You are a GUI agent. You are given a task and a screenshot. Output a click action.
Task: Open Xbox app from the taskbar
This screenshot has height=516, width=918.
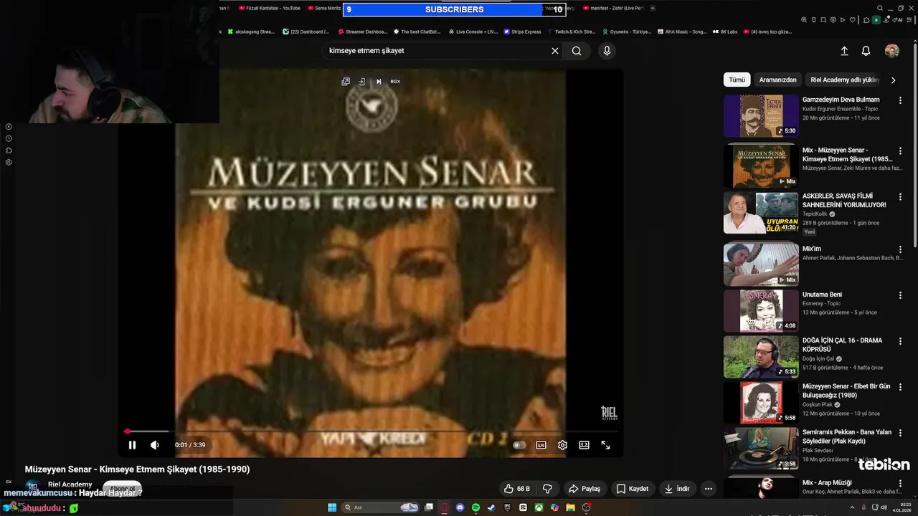tap(539, 507)
